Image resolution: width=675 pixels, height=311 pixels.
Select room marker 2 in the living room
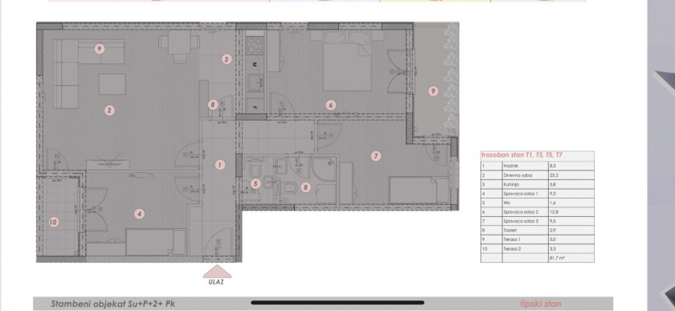[x=109, y=111]
